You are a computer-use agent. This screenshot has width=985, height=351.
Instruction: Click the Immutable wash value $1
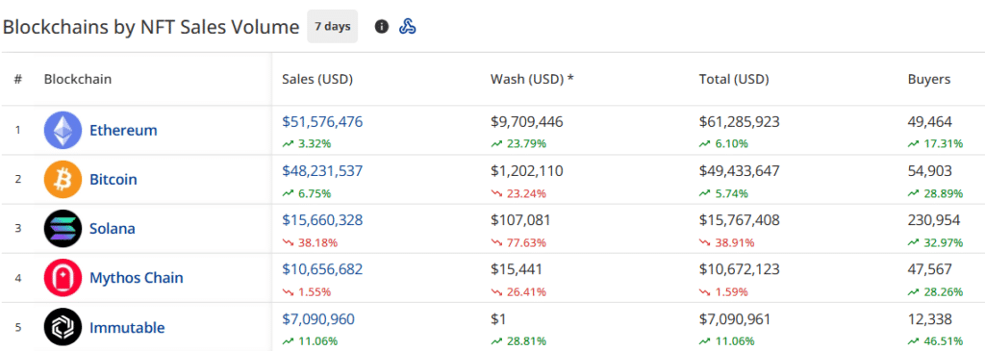(x=498, y=319)
